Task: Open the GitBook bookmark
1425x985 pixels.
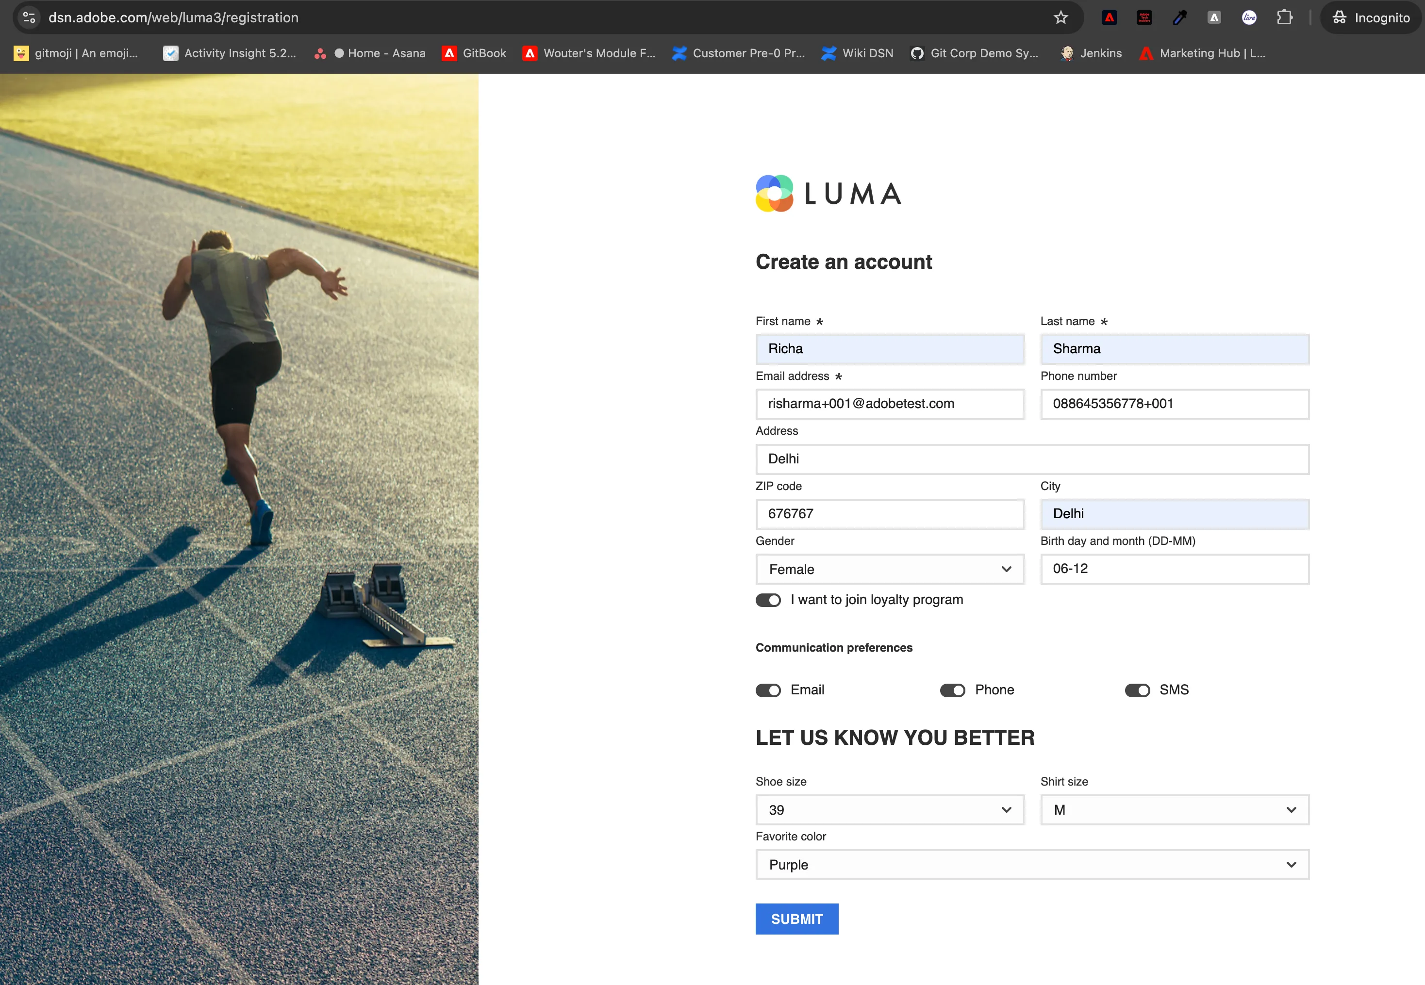Action: [x=474, y=53]
